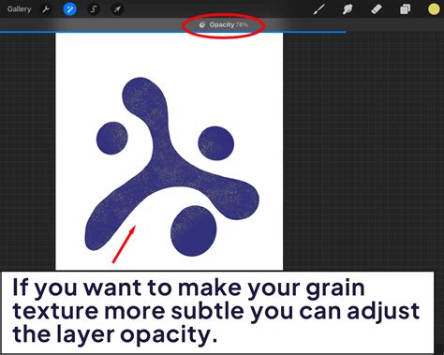Click the blue opacity slider bar
The width and height of the screenshot is (444, 355).
172,32
